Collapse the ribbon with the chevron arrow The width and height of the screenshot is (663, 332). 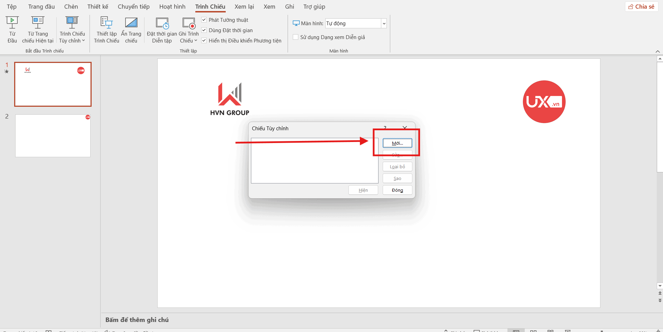[657, 51]
